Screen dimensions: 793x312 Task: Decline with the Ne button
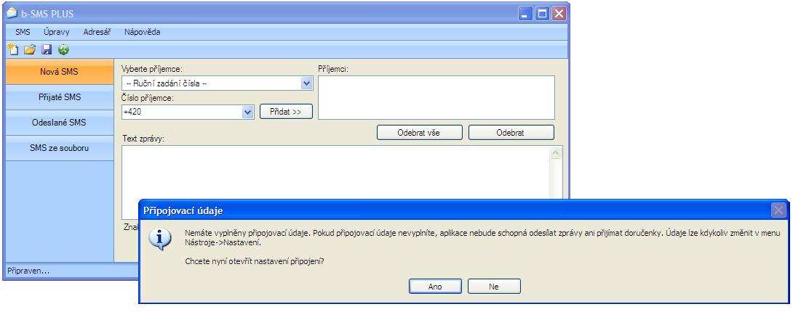click(x=494, y=287)
